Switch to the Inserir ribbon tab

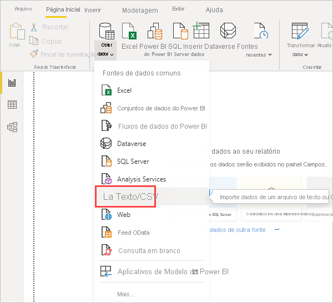click(x=93, y=10)
